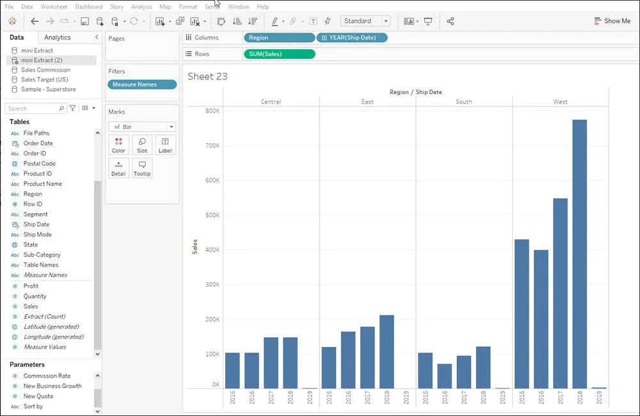Click the Sheet 23 title

tap(207, 76)
